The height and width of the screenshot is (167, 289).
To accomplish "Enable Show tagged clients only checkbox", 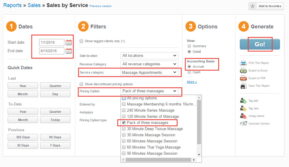I will 81,41.
